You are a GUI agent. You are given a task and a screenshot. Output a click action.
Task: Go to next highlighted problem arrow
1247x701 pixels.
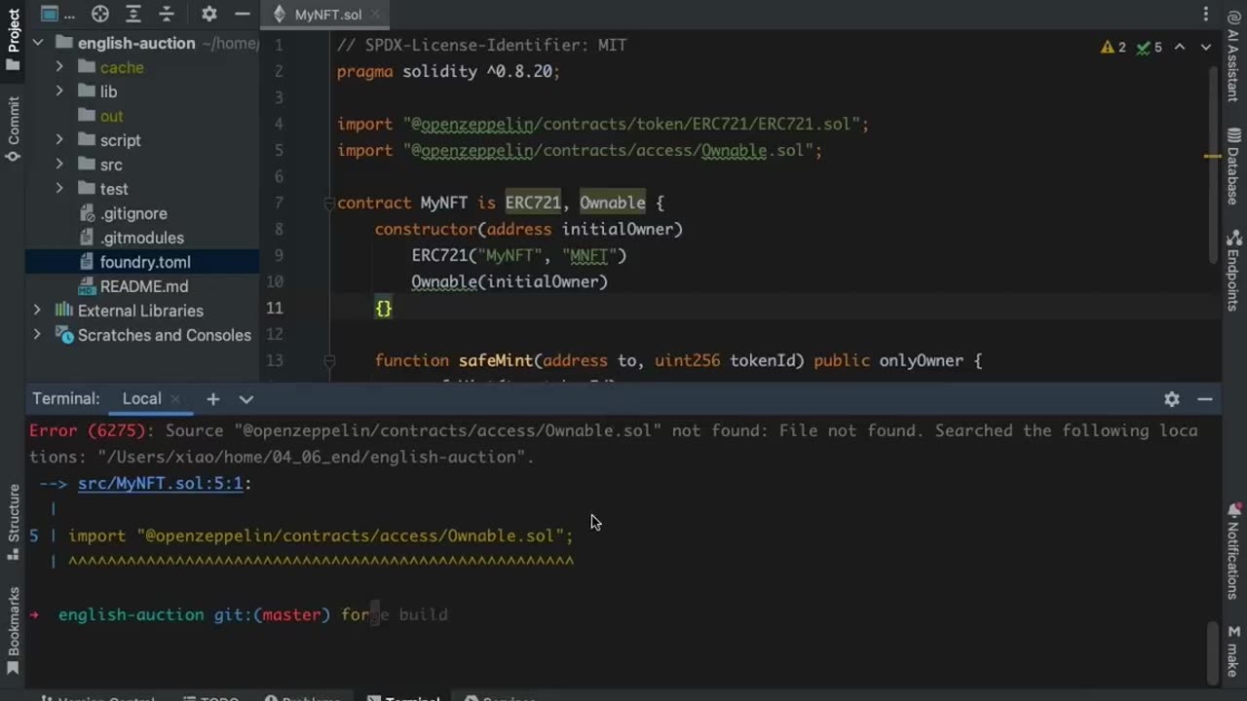1206,47
